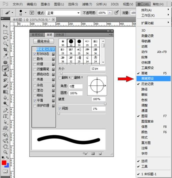This screenshot has height=178, width=172.
Task: Select the Eraser tool
Action: (x=5, y=86)
